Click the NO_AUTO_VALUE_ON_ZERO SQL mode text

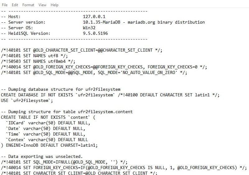click(149, 72)
